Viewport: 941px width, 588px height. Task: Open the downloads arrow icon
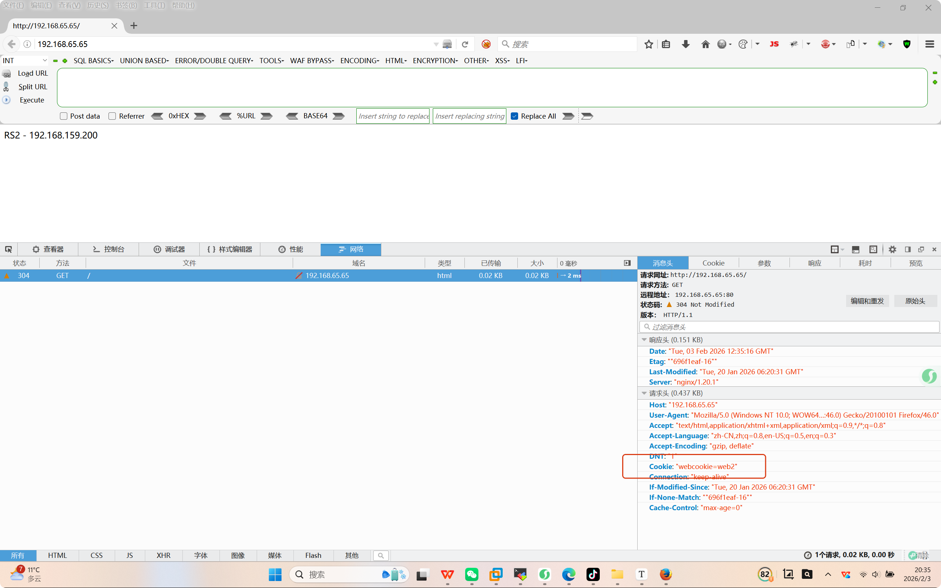tap(685, 44)
